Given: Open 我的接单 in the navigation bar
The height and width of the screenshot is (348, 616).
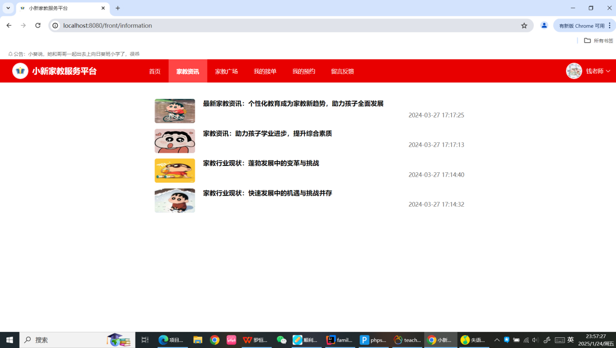Looking at the screenshot, I should coord(265,71).
